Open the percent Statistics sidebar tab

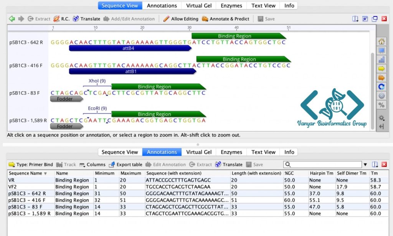coord(381,105)
